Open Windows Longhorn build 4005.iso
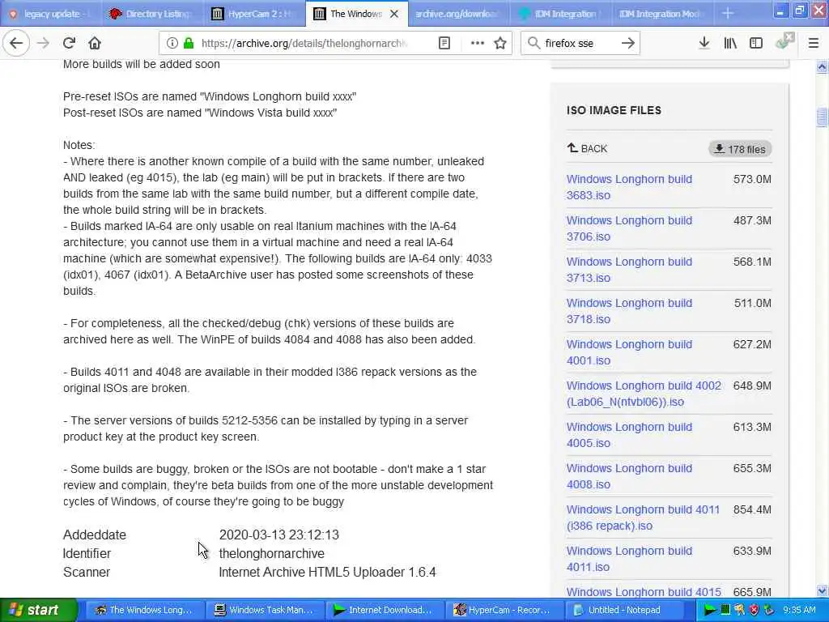 click(x=629, y=435)
